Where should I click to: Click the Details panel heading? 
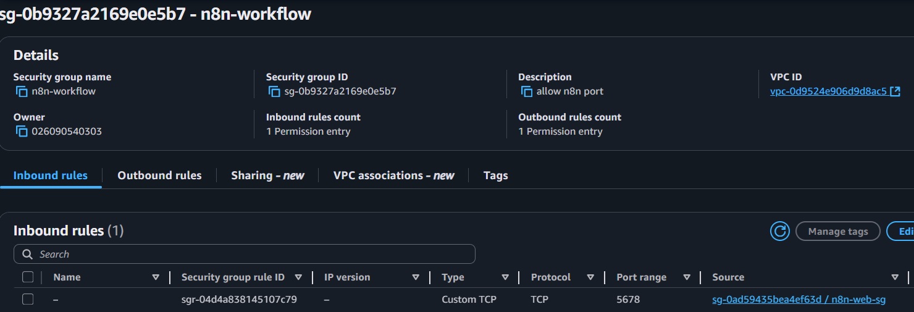coord(36,56)
